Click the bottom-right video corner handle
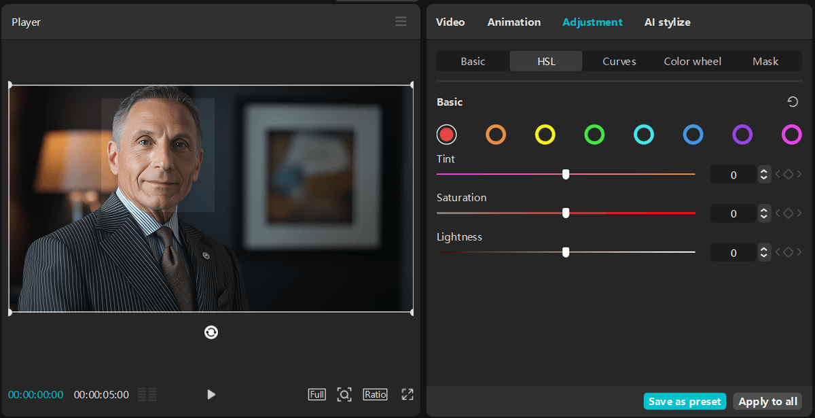The height and width of the screenshot is (418, 815). tap(412, 312)
